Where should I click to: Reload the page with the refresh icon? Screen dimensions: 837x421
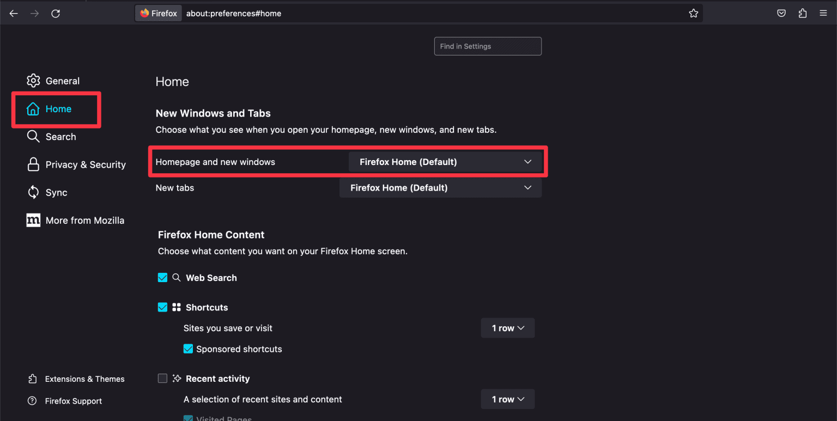[56, 13]
